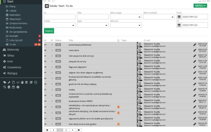Click the From date calendar icon
The image size is (211, 132).
pos(179,17)
